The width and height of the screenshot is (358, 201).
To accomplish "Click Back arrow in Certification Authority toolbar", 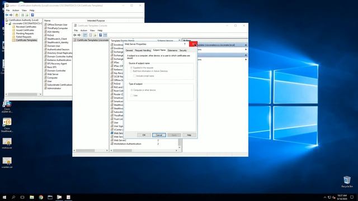I will click(x=7, y=15).
